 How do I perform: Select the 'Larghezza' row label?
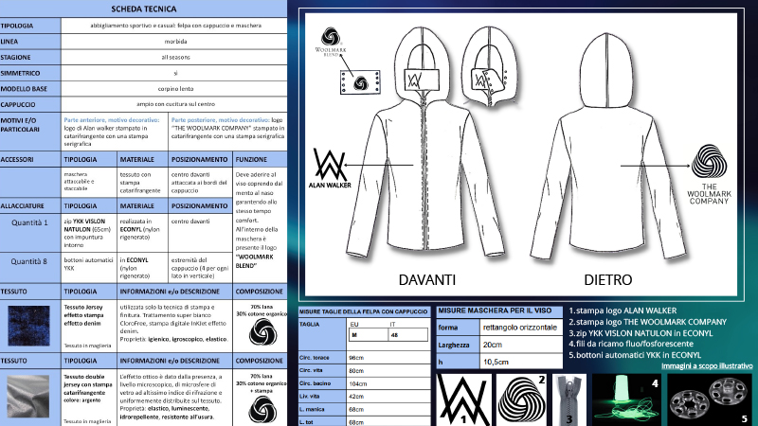point(454,345)
